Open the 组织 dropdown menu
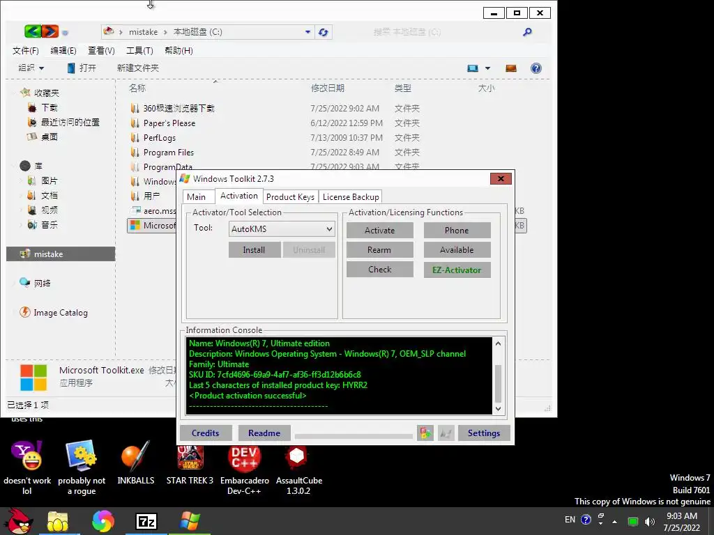Screen dimensions: 714x535 pyautogui.click(x=31, y=68)
